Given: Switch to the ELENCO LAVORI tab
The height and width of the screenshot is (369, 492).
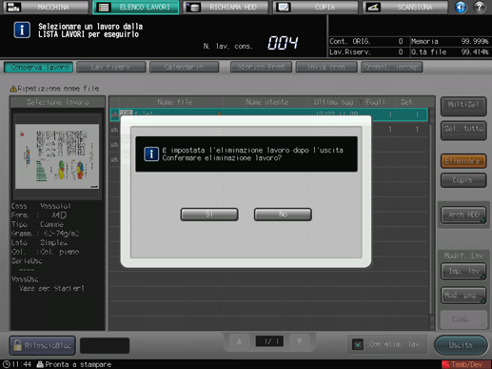Looking at the screenshot, I should (x=136, y=8).
